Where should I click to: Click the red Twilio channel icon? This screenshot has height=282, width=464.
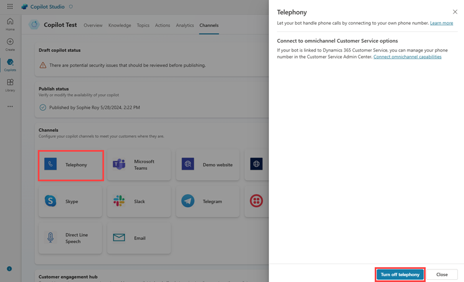(256, 201)
